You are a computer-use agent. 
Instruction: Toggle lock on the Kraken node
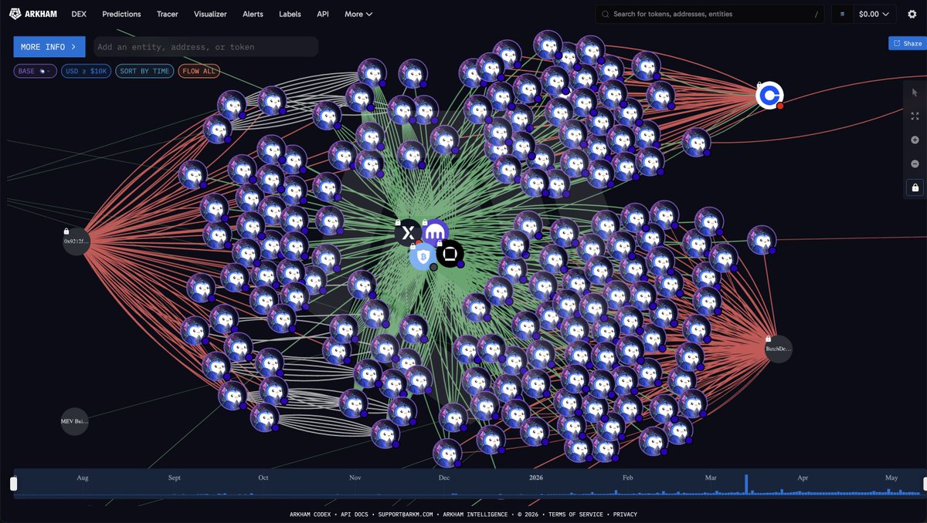[426, 222]
